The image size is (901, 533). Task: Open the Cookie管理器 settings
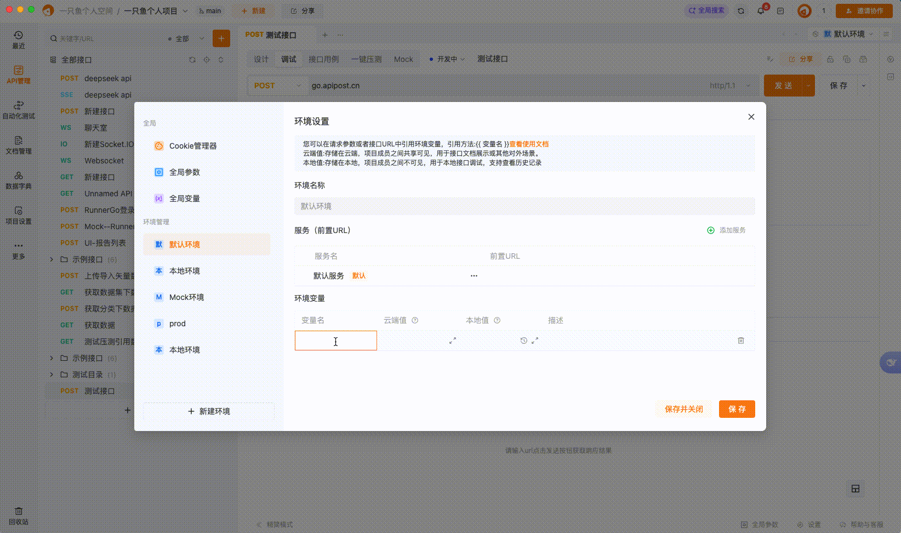pyautogui.click(x=191, y=146)
